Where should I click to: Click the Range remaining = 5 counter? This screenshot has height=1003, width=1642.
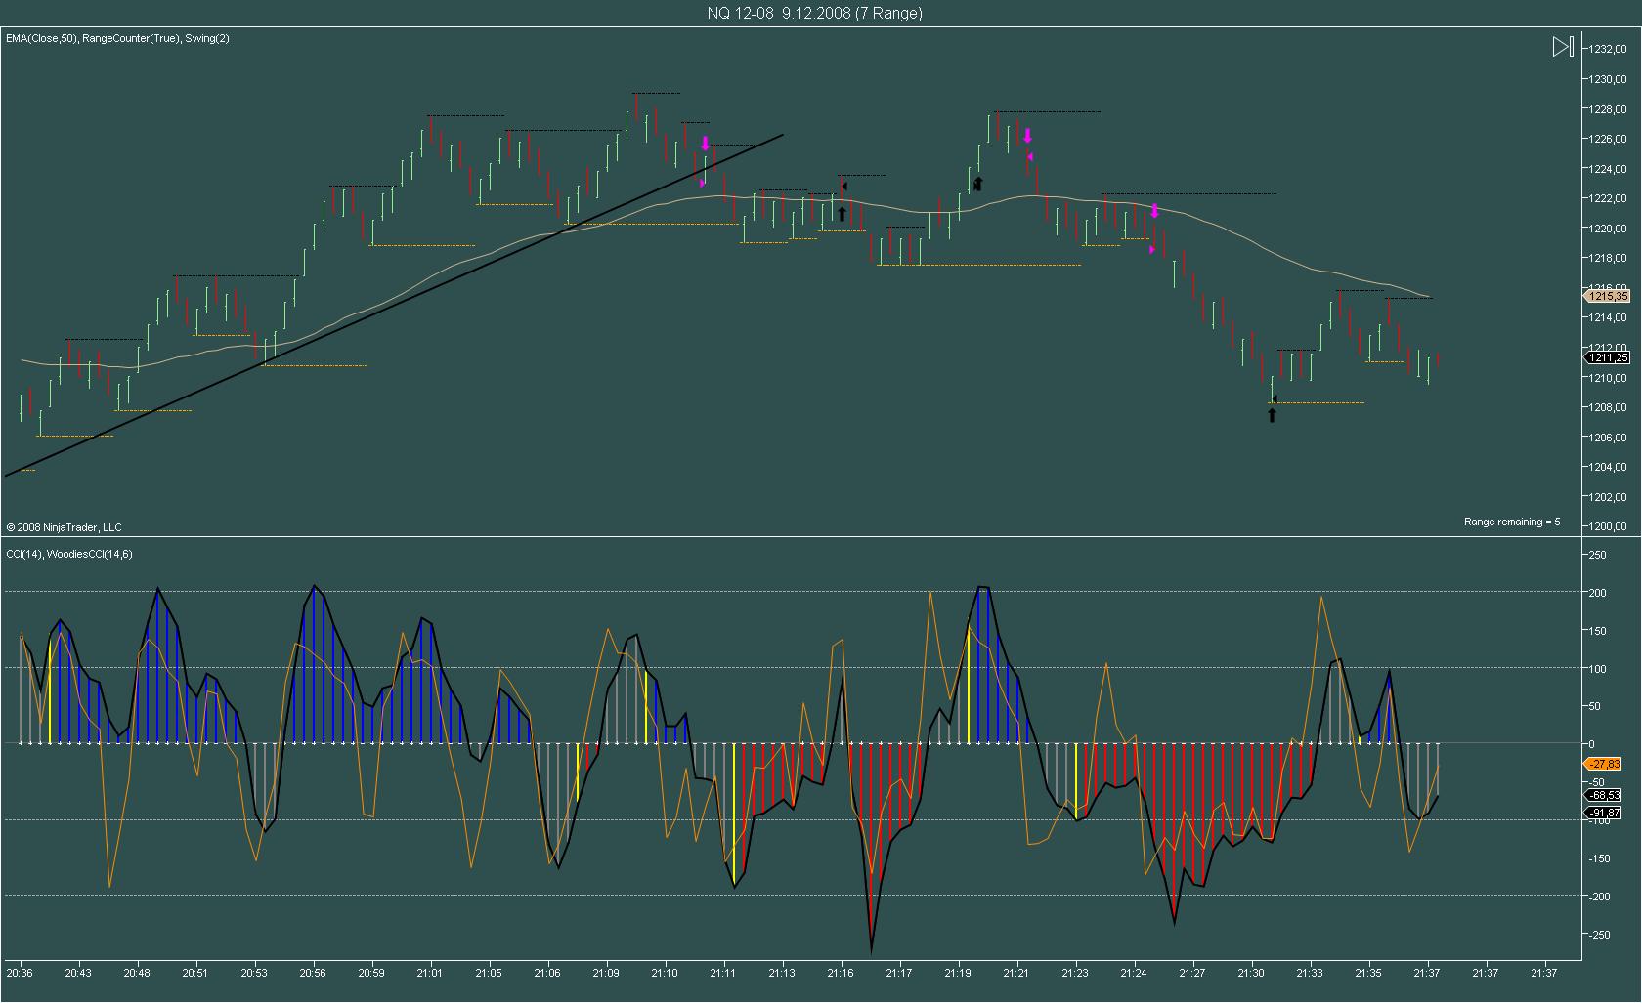click(1511, 522)
